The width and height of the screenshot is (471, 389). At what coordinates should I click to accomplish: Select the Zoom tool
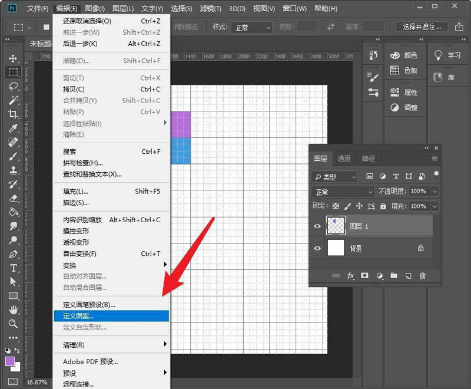pos(12,323)
